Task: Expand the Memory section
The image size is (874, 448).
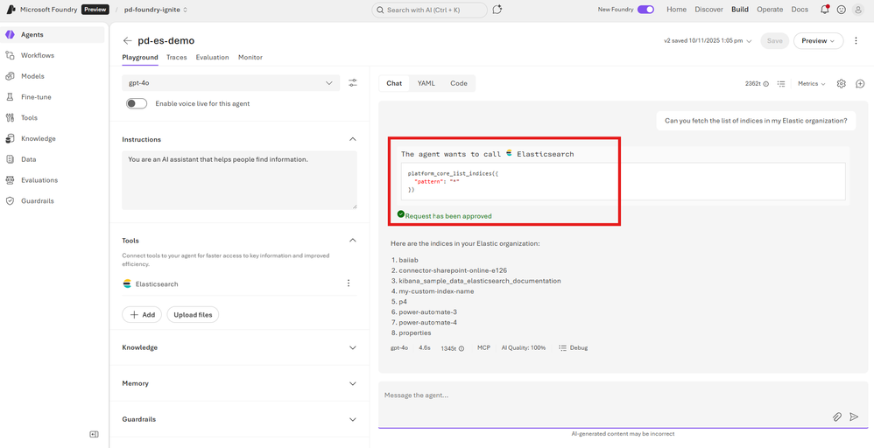Action: coord(352,383)
